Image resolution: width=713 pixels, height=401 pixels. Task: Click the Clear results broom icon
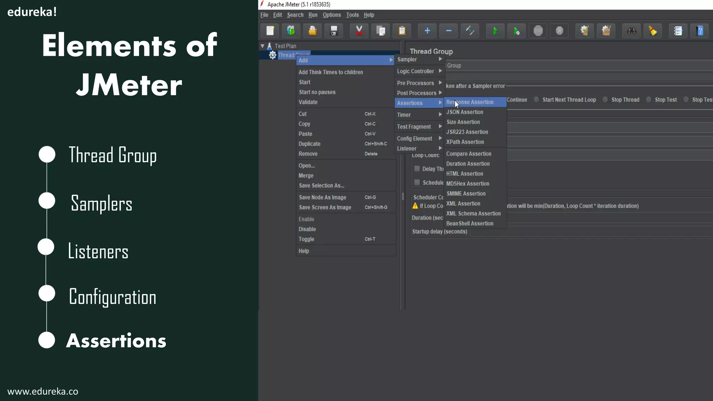[585, 31]
